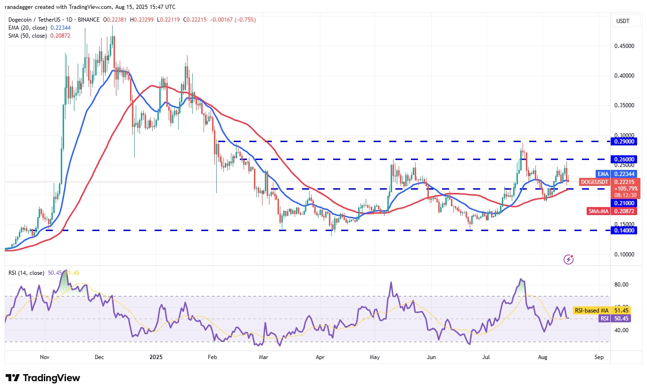The image size is (647, 392).
Task: Click the 80.00 label on RSI scale
Action: point(621,285)
